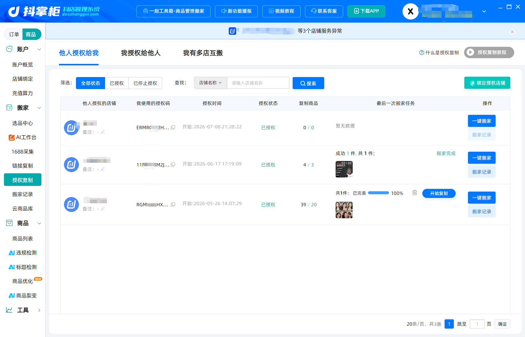The height and width of the screenshot is (337, 525).
Task: Click the jump-to page number input
Action: click(x=477, y=324)
